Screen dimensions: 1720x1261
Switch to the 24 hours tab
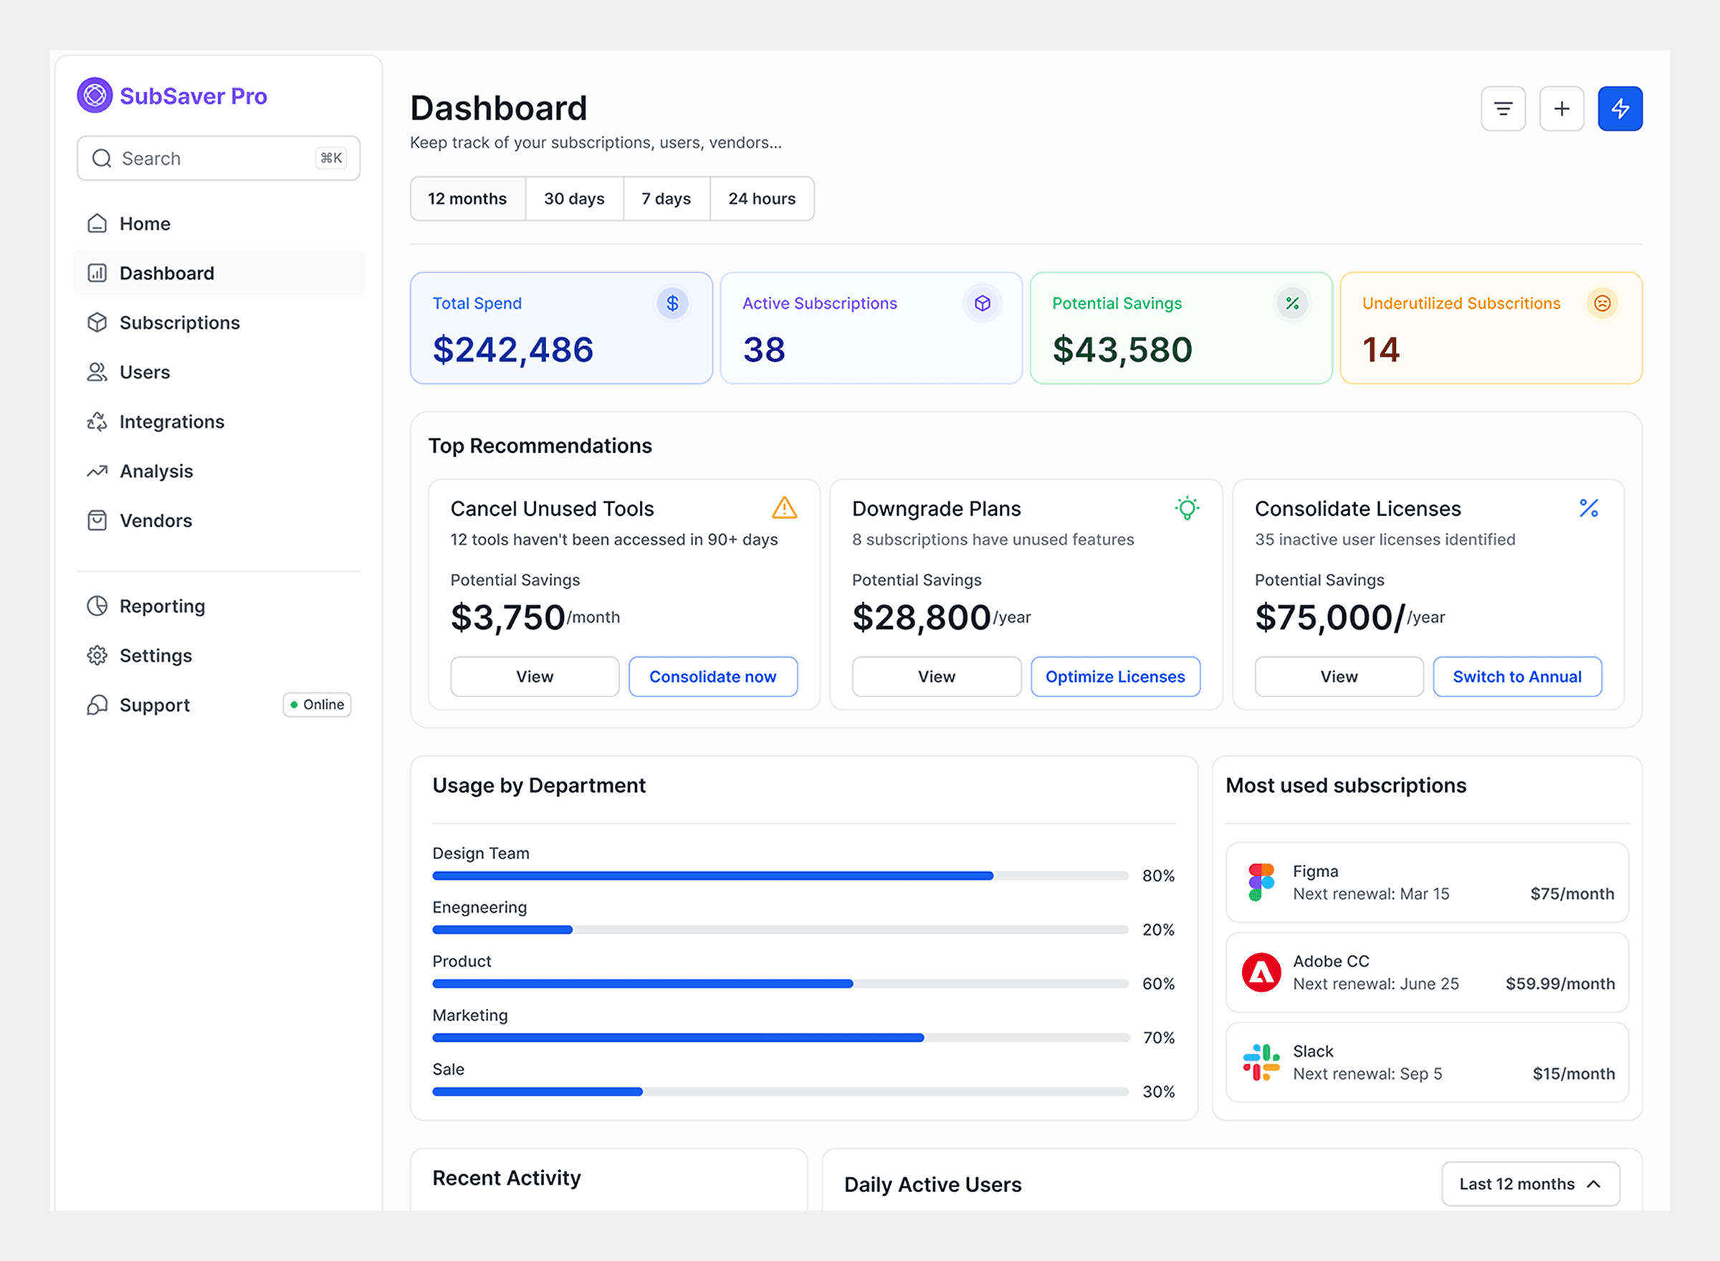click(761, 198)
